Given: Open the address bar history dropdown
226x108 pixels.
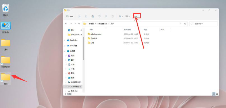Looking at the screenshot, I should click(180, 24).
